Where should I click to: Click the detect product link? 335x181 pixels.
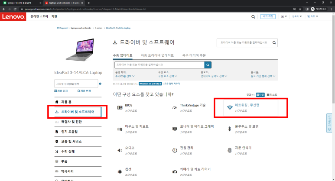[x=61, y=91]
